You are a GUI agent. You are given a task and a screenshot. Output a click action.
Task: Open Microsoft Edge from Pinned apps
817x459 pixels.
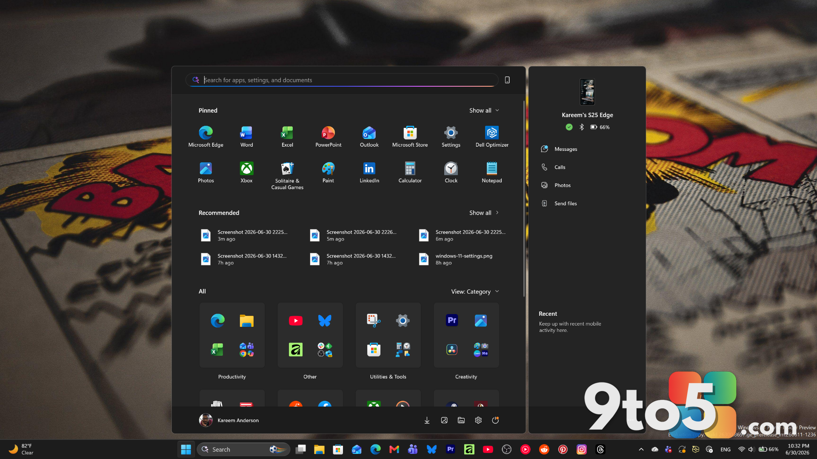point(206,137)
